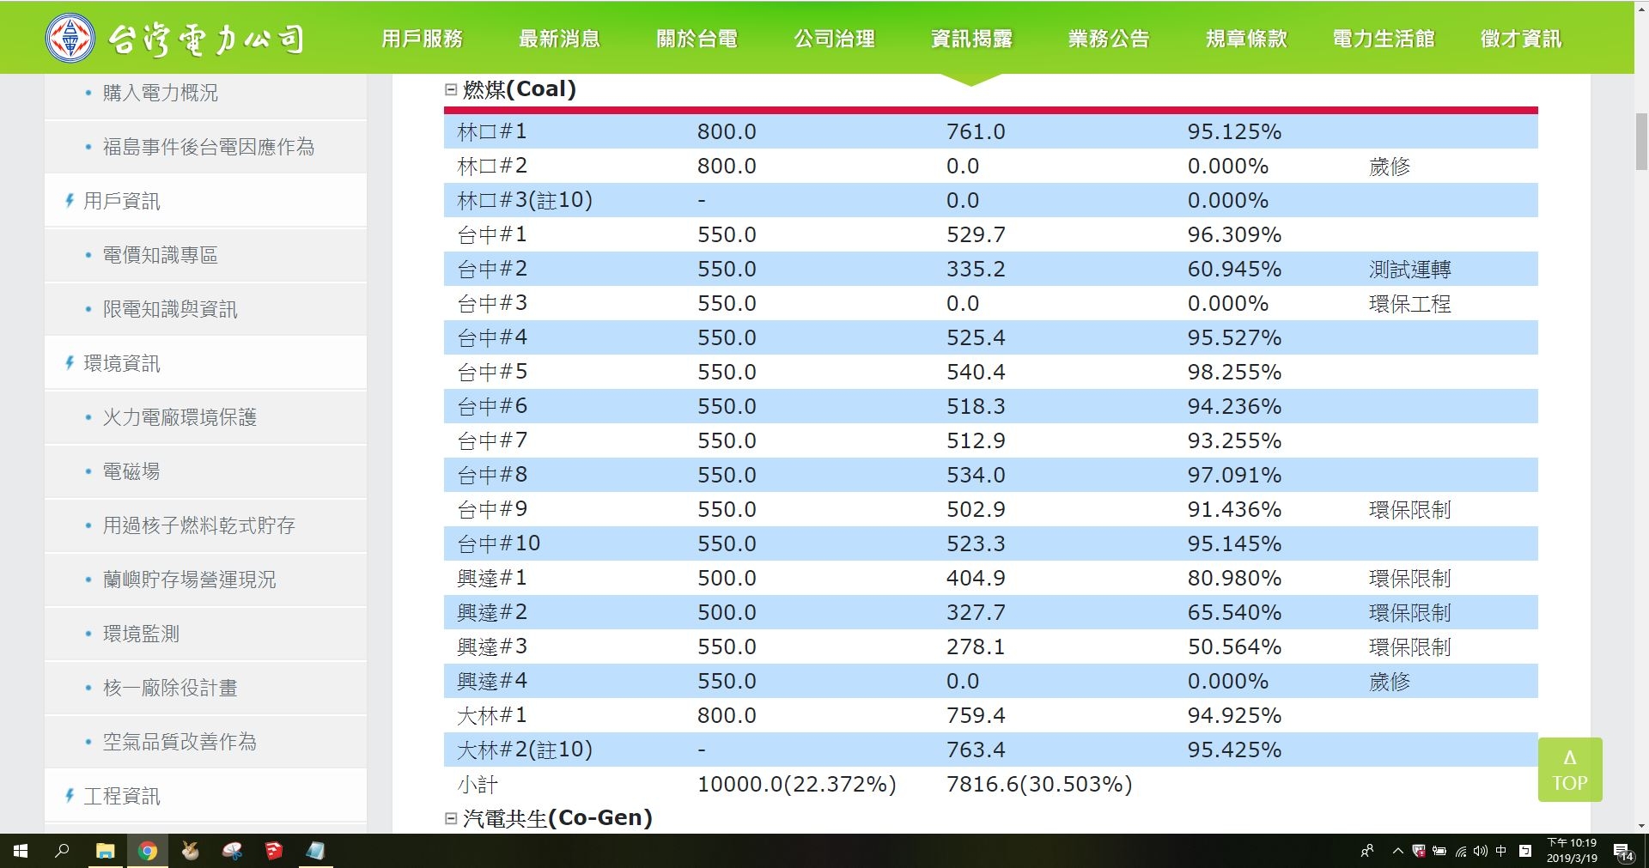This screenshot has width=1649, height=868.
Task: Open the Windows Start menu
Action: click(21, 851)
